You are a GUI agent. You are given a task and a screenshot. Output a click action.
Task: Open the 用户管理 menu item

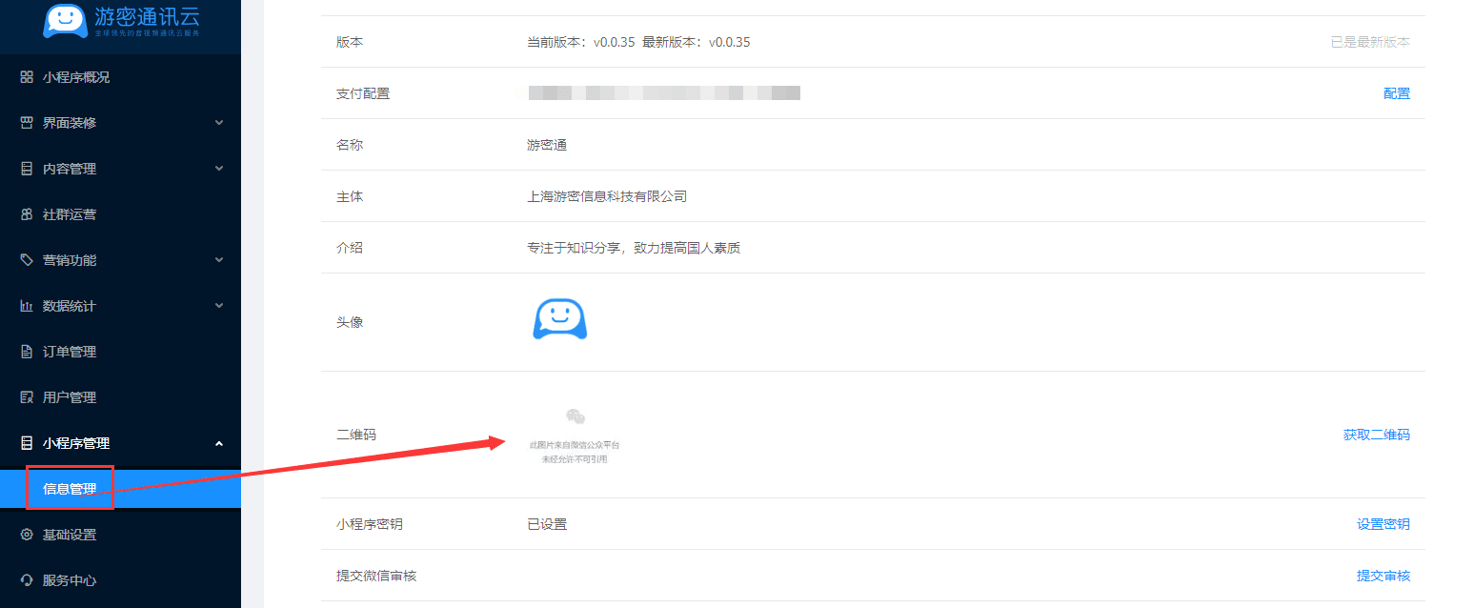(70, 397)
